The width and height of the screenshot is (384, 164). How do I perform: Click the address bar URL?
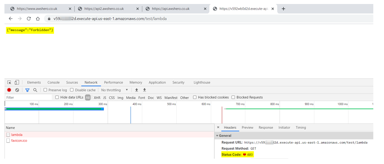coord(110,19)
